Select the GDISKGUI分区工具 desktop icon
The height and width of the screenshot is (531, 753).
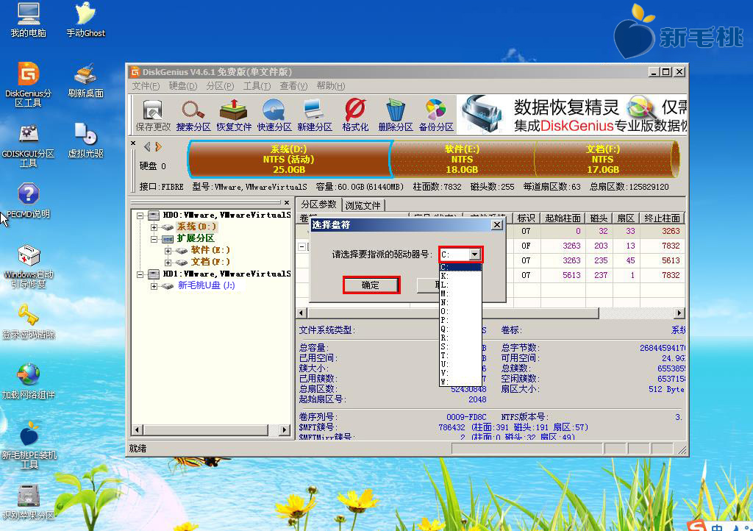29,145
